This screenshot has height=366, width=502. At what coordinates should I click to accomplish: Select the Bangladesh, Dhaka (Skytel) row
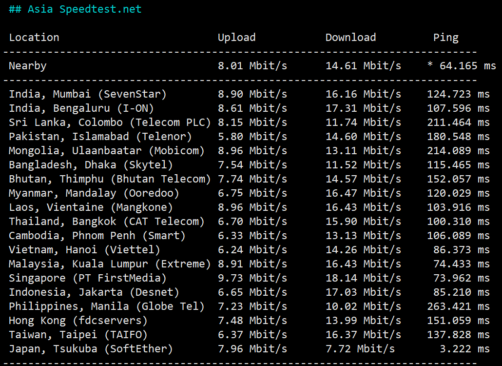[x=91, y=165]
